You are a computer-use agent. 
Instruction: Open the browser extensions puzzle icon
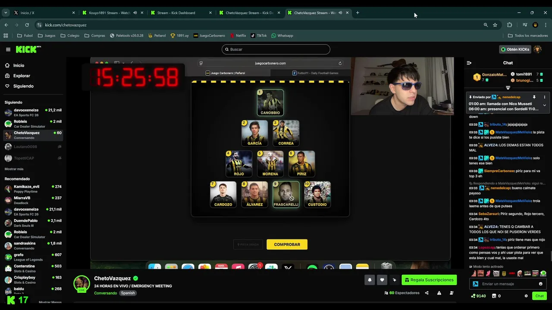509,25
